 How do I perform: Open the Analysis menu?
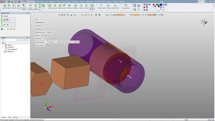[109, 2]
